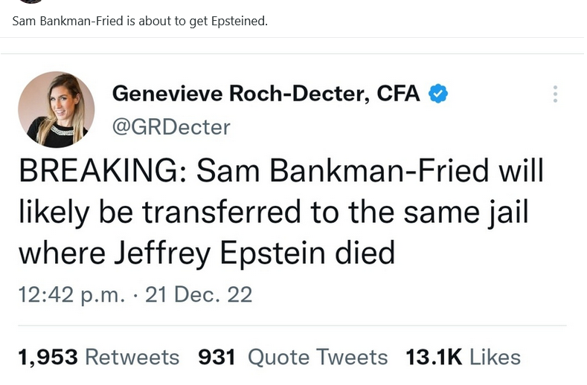Viewport: 587px width, 385px height.
Task: Click "Sam Bankman-Fried will" in the tweet
Action: coord(370,171)
